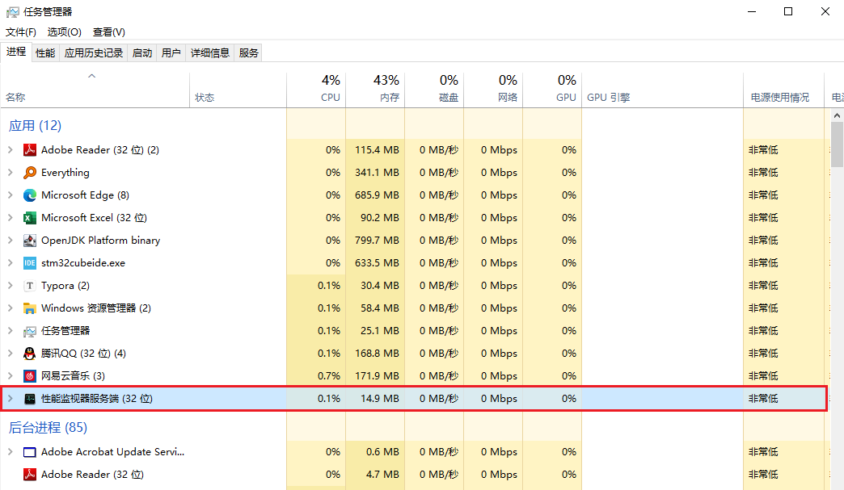Image resolution: width=844 pixels, height=490 pixels.
Task: Click the 14.9 MB memory value
Action: point(380,399)
